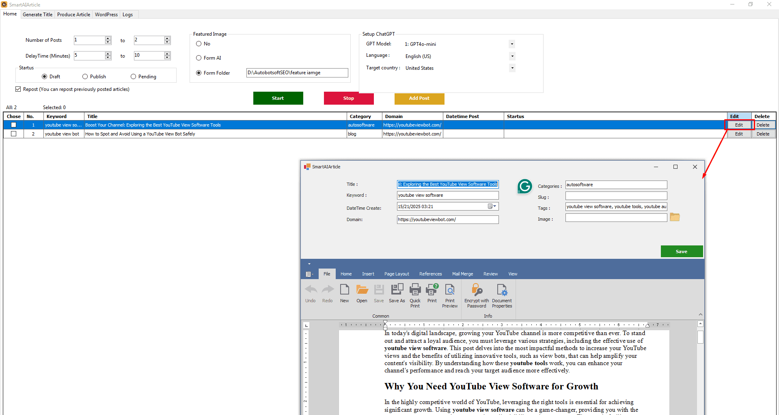Expand the Language dropdown
Viewport: 779px width, 415px height.
coord(512,56)
